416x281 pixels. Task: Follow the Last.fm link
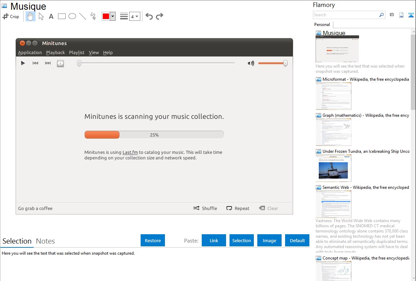(x=130, y=152)
